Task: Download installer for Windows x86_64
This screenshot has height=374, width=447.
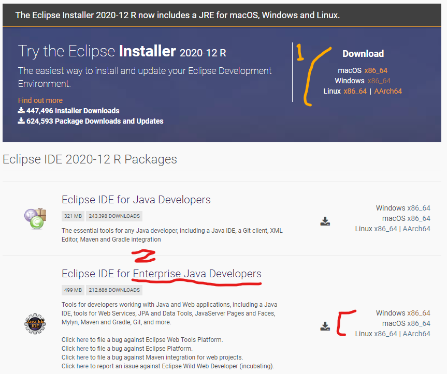Action: coord(379,81)
